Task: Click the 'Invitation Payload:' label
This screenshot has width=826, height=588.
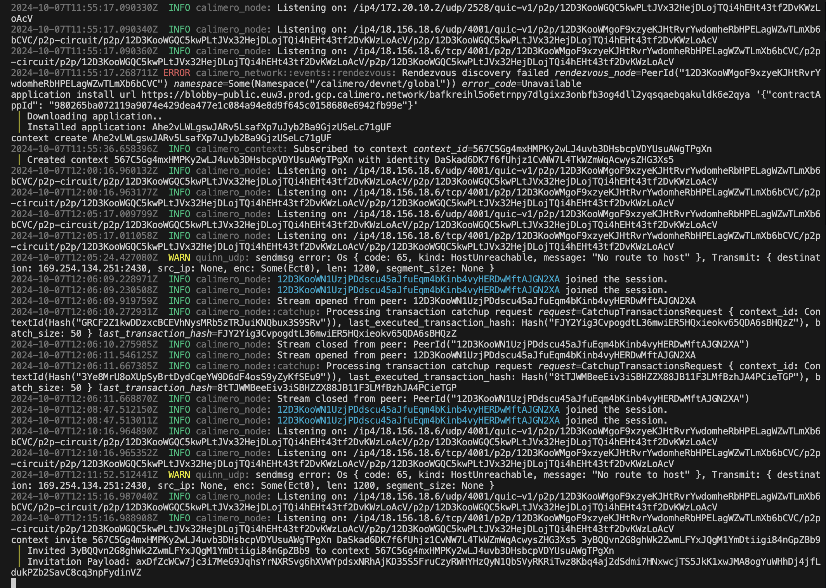Action: (x=78, y=562)
